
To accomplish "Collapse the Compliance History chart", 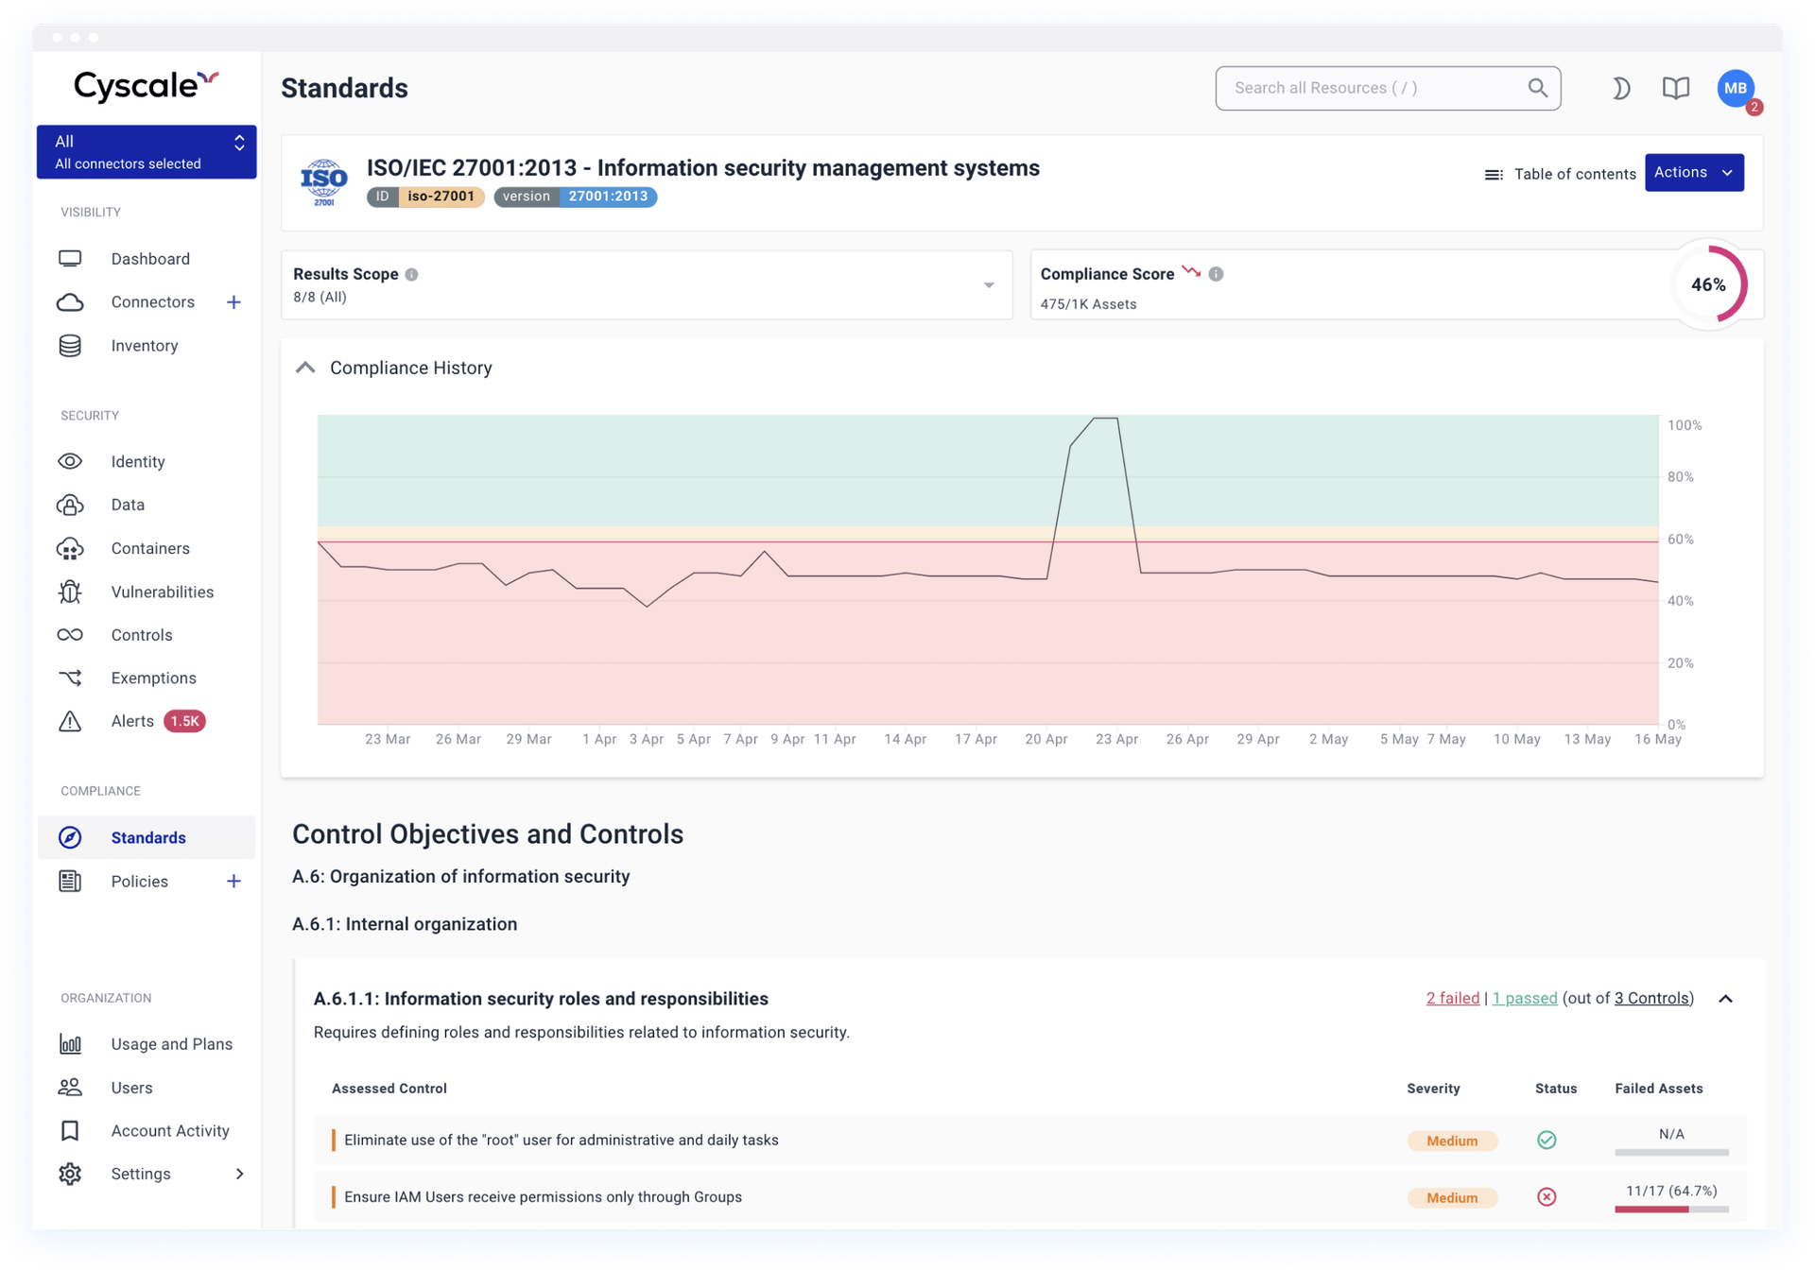I will coord(304,369).
